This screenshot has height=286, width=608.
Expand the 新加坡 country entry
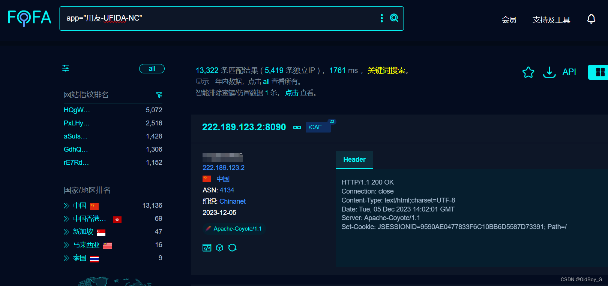(66, 232)
